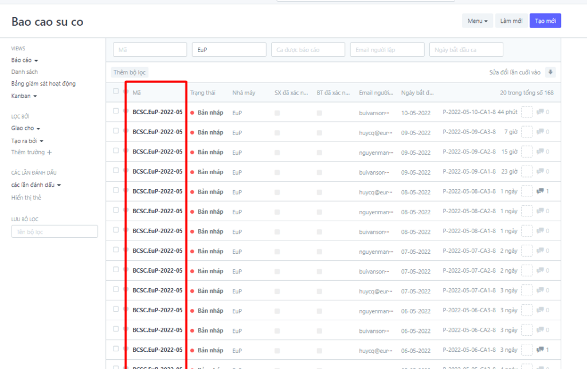Click the Thêm bộ lọc button
This screenshot has width=587, height=369.
[x=130, y=72]
